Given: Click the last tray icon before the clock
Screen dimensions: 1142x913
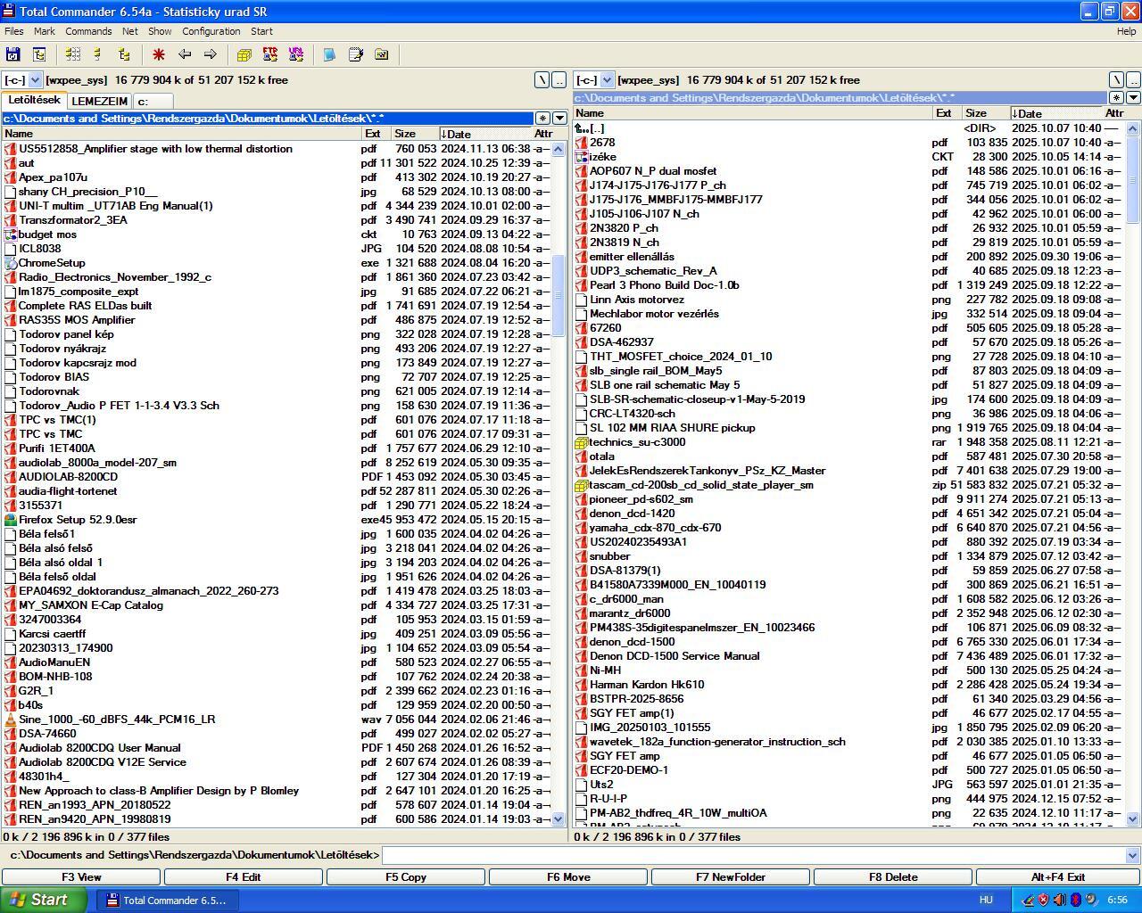Looking at the screenshot, I should 1091,901.
